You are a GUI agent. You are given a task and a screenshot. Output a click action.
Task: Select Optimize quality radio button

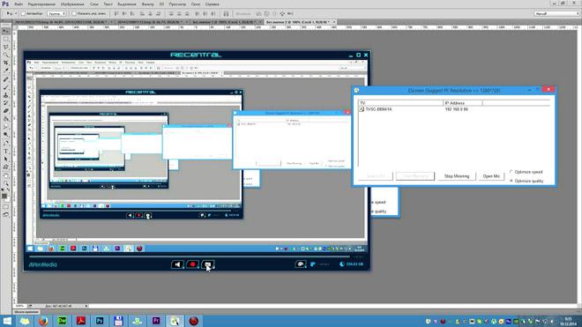511,181
